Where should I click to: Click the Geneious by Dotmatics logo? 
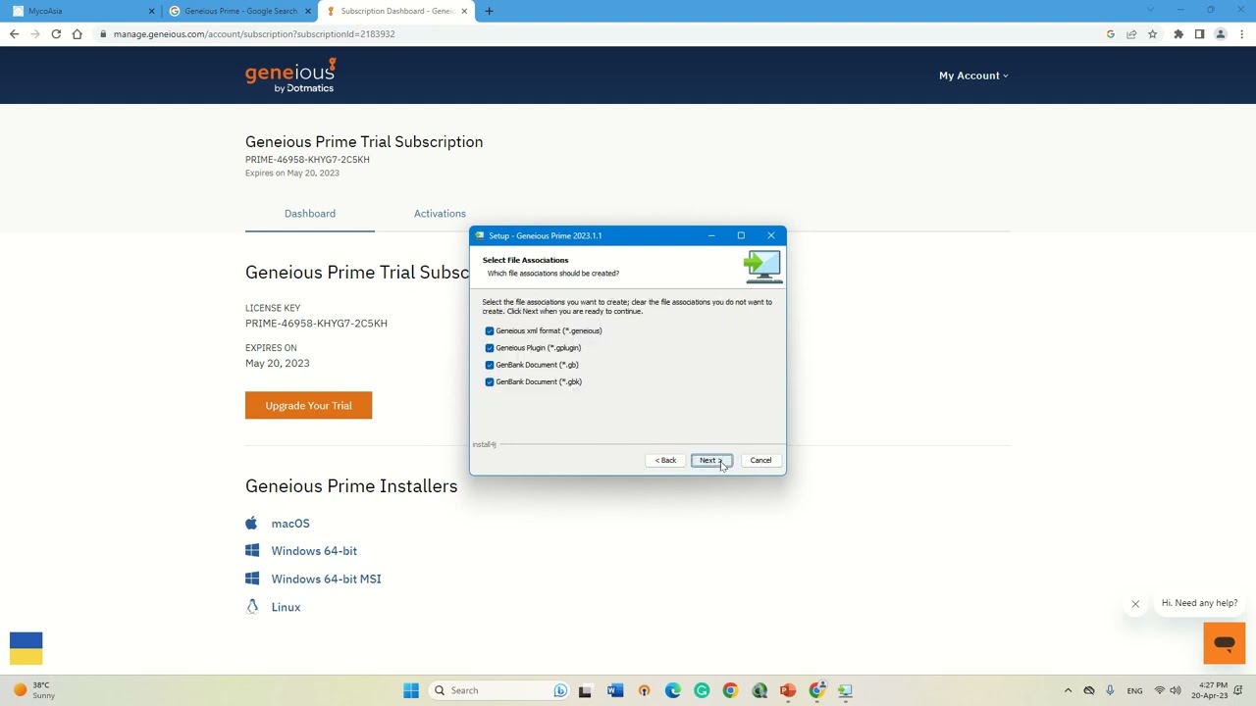[290, 76]
